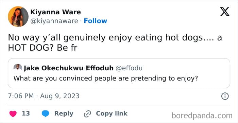The image size is (238, 123).
Task: Open Kiyanna Ware's profile picture
Action: pyautogui.click(x=18, y=16)
